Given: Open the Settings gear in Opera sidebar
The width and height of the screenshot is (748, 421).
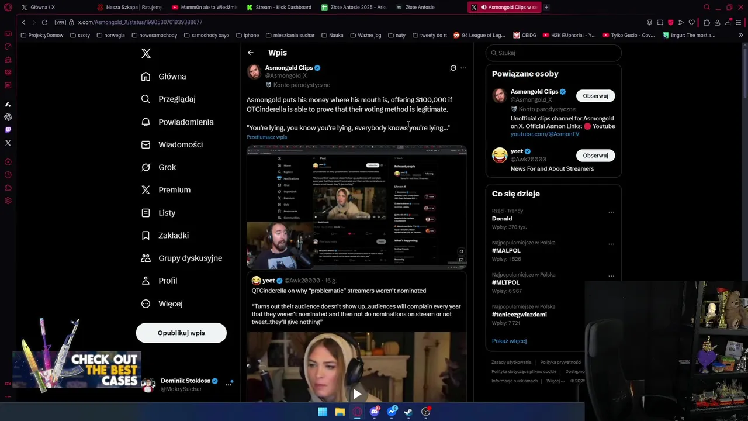Looking at the screenshot, I should pos(8,201).
